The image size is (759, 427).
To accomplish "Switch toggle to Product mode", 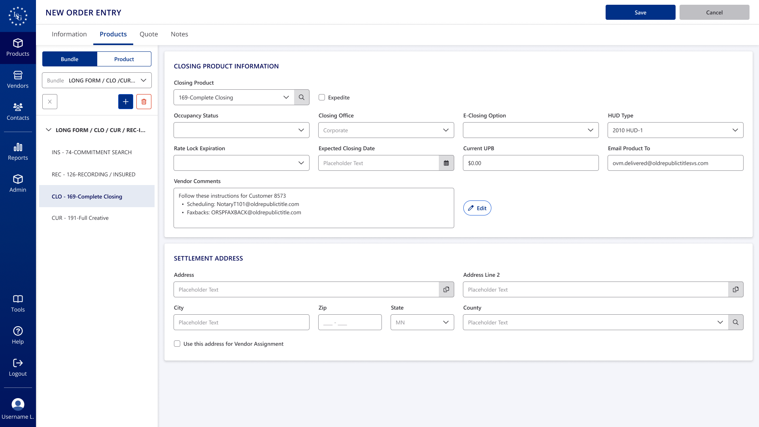I will click(124, 59).
